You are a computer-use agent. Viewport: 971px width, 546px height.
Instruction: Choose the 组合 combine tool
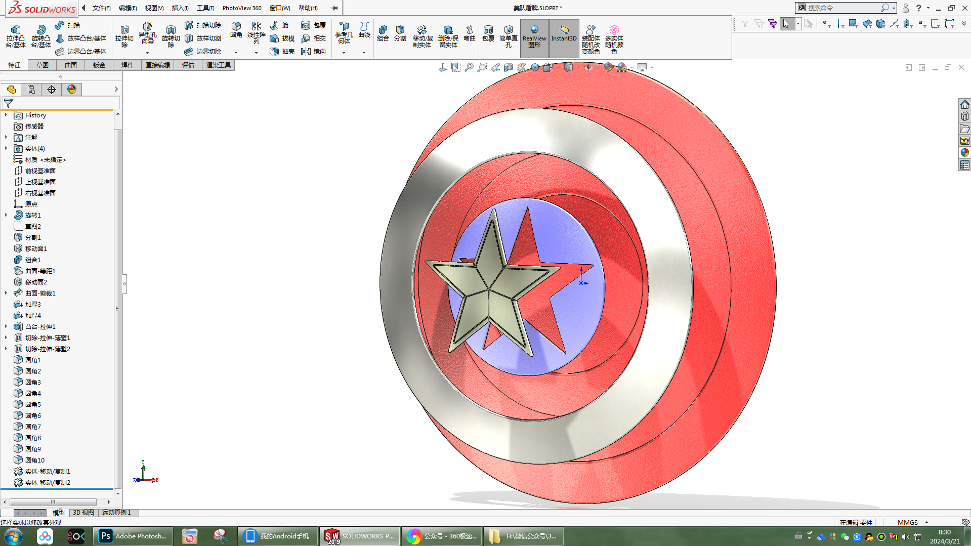click(383, 33)
